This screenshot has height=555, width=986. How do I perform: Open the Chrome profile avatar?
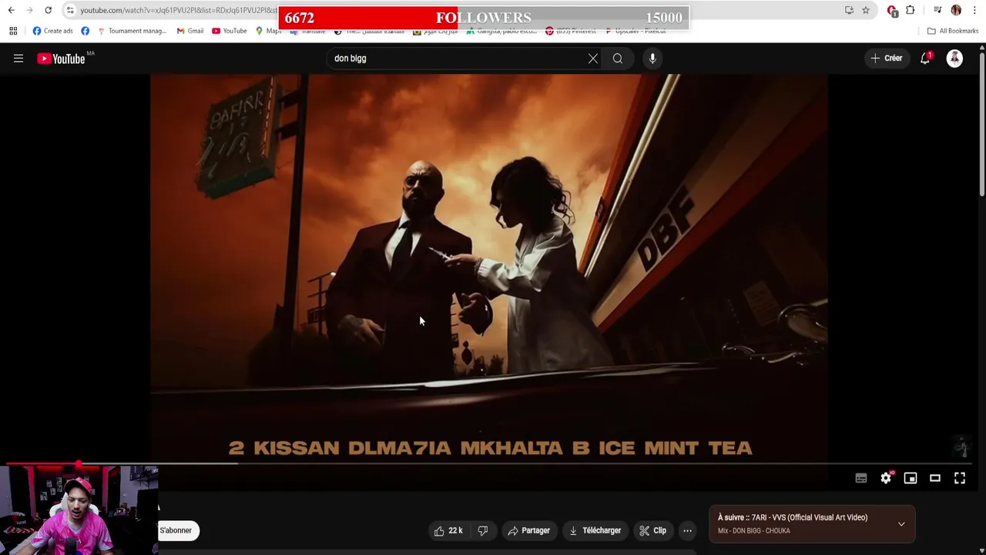(x=956, y=10)
